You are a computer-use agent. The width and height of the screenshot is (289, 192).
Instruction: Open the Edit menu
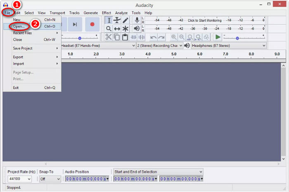coord(17,13)
